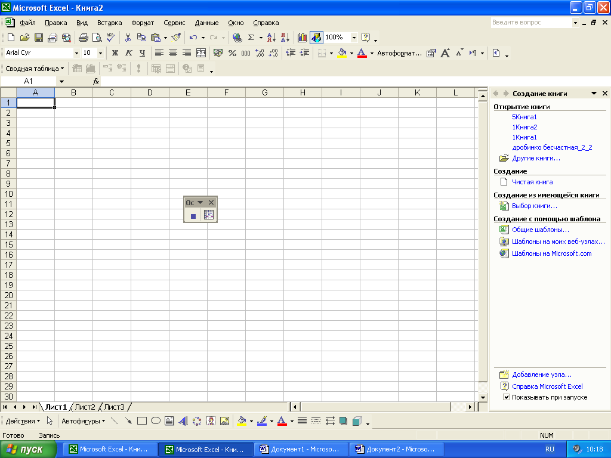Click the Windows 'пуск' start button
611x458 pixels.
point(29,450)
